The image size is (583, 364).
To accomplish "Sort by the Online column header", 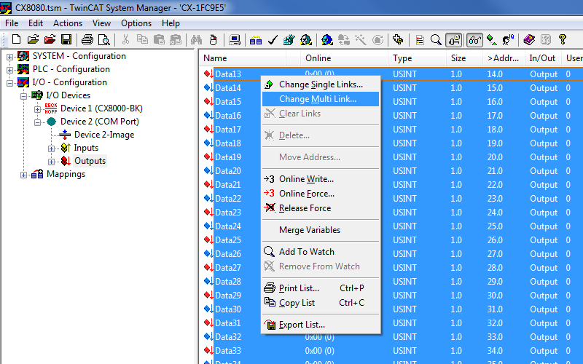I will coord(344,58).
